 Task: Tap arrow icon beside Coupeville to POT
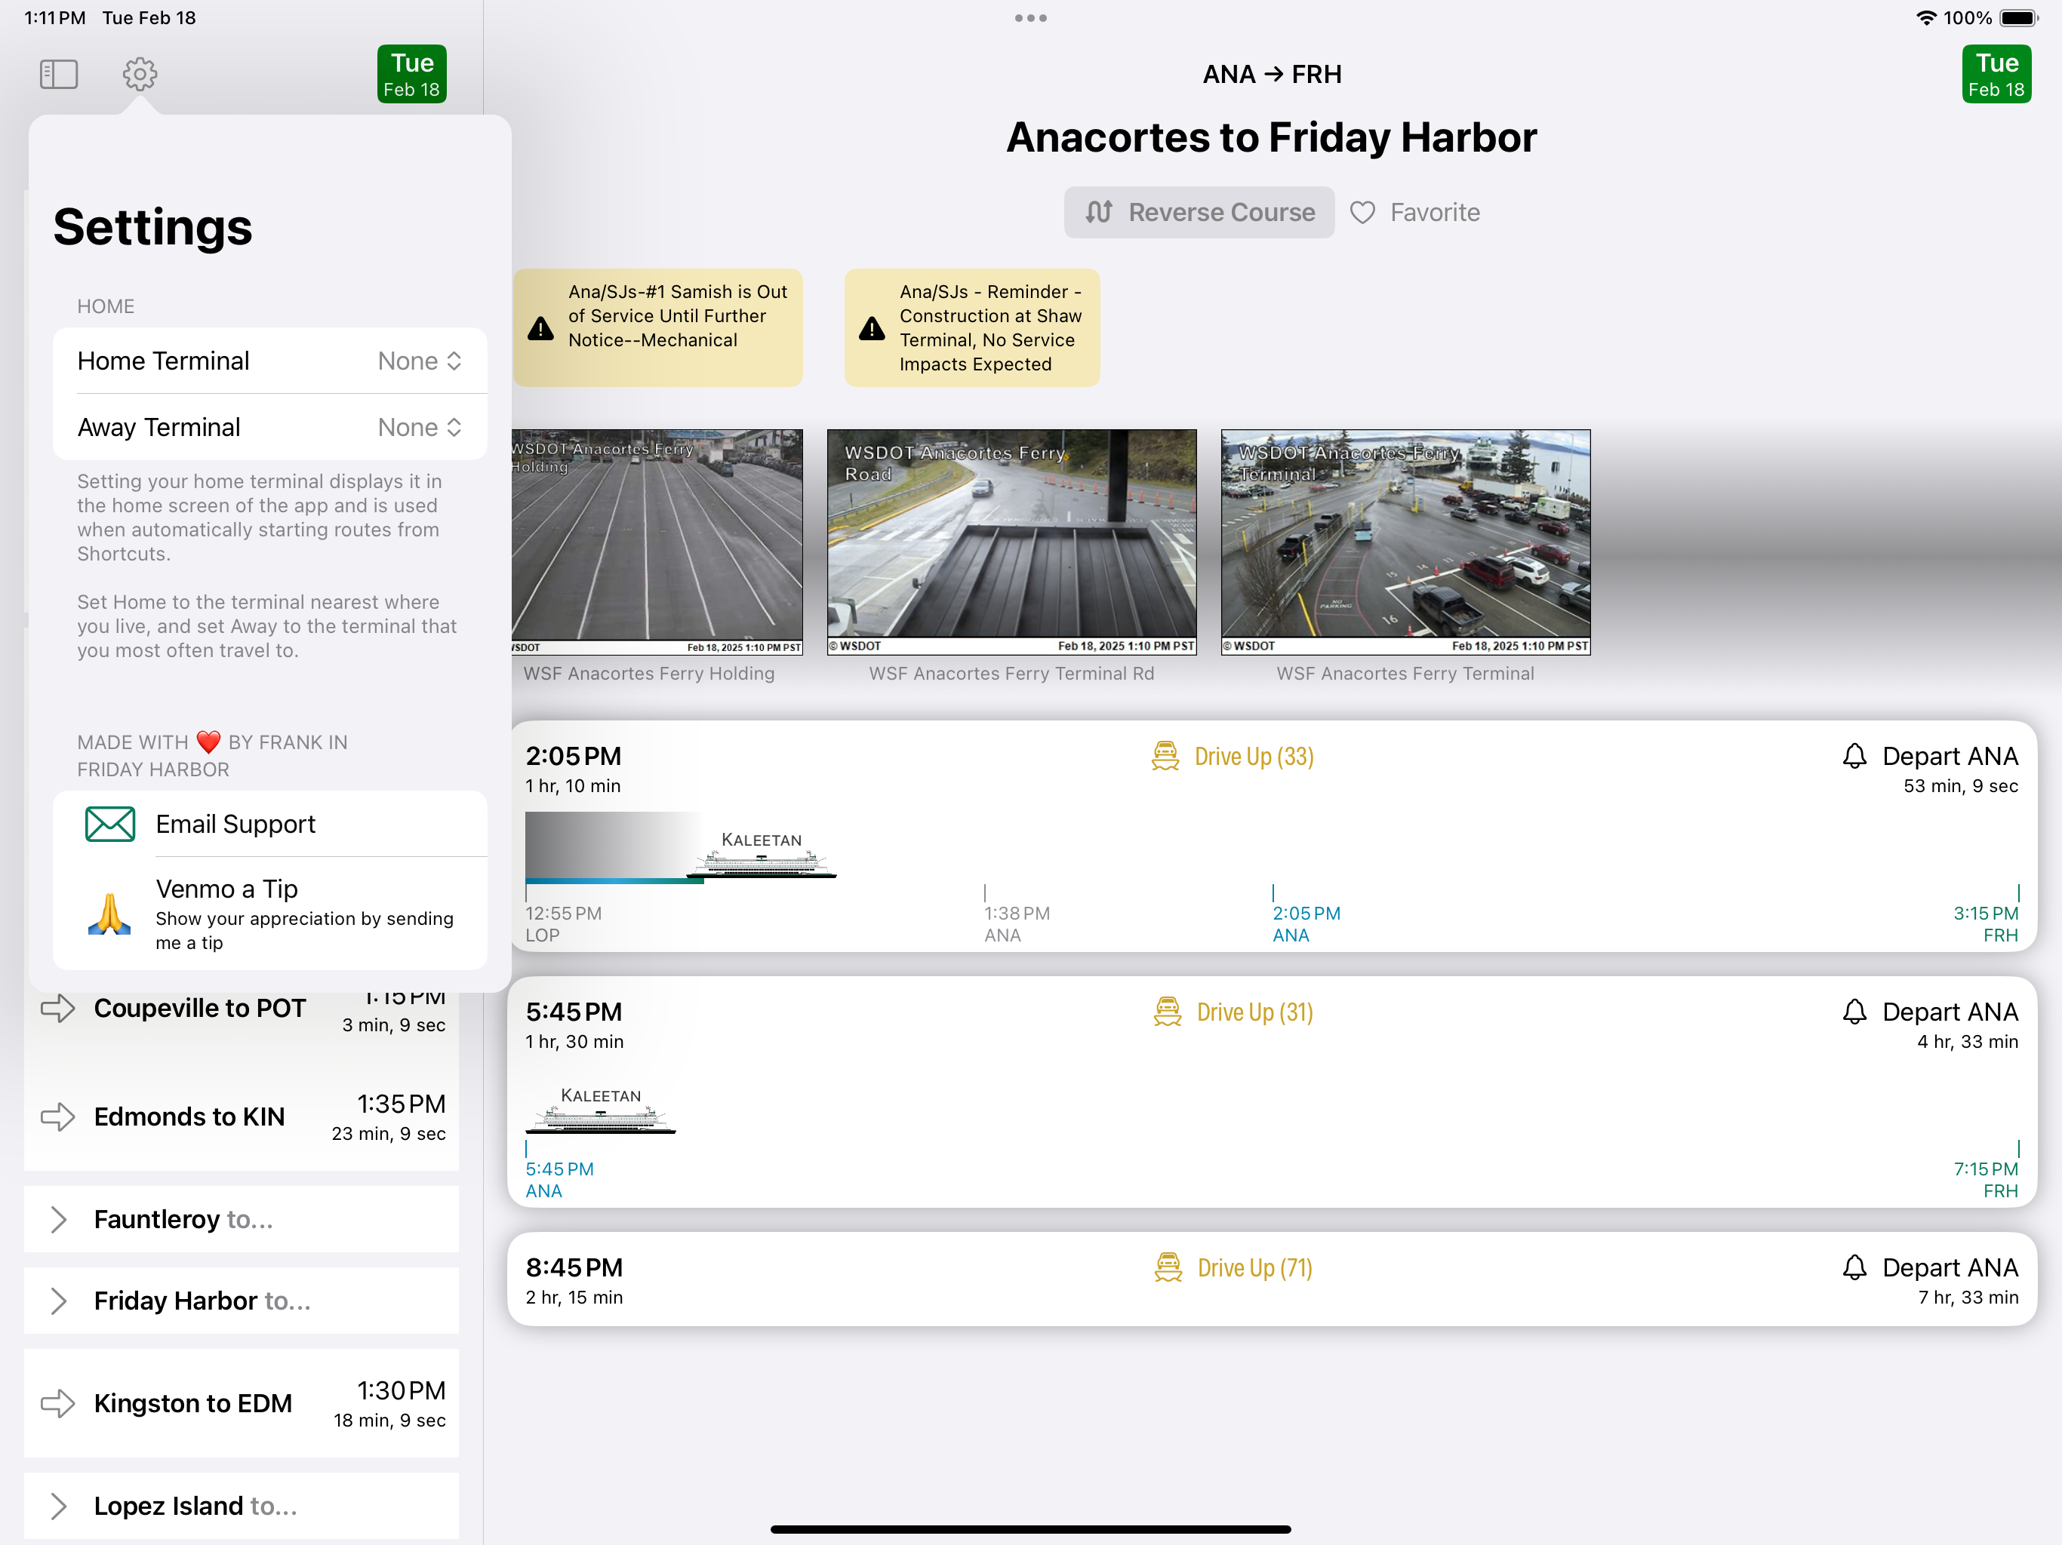[x=58, y=1009]
